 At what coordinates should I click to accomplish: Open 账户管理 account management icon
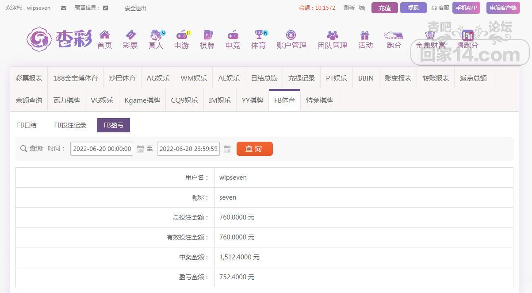pos(291,35)
